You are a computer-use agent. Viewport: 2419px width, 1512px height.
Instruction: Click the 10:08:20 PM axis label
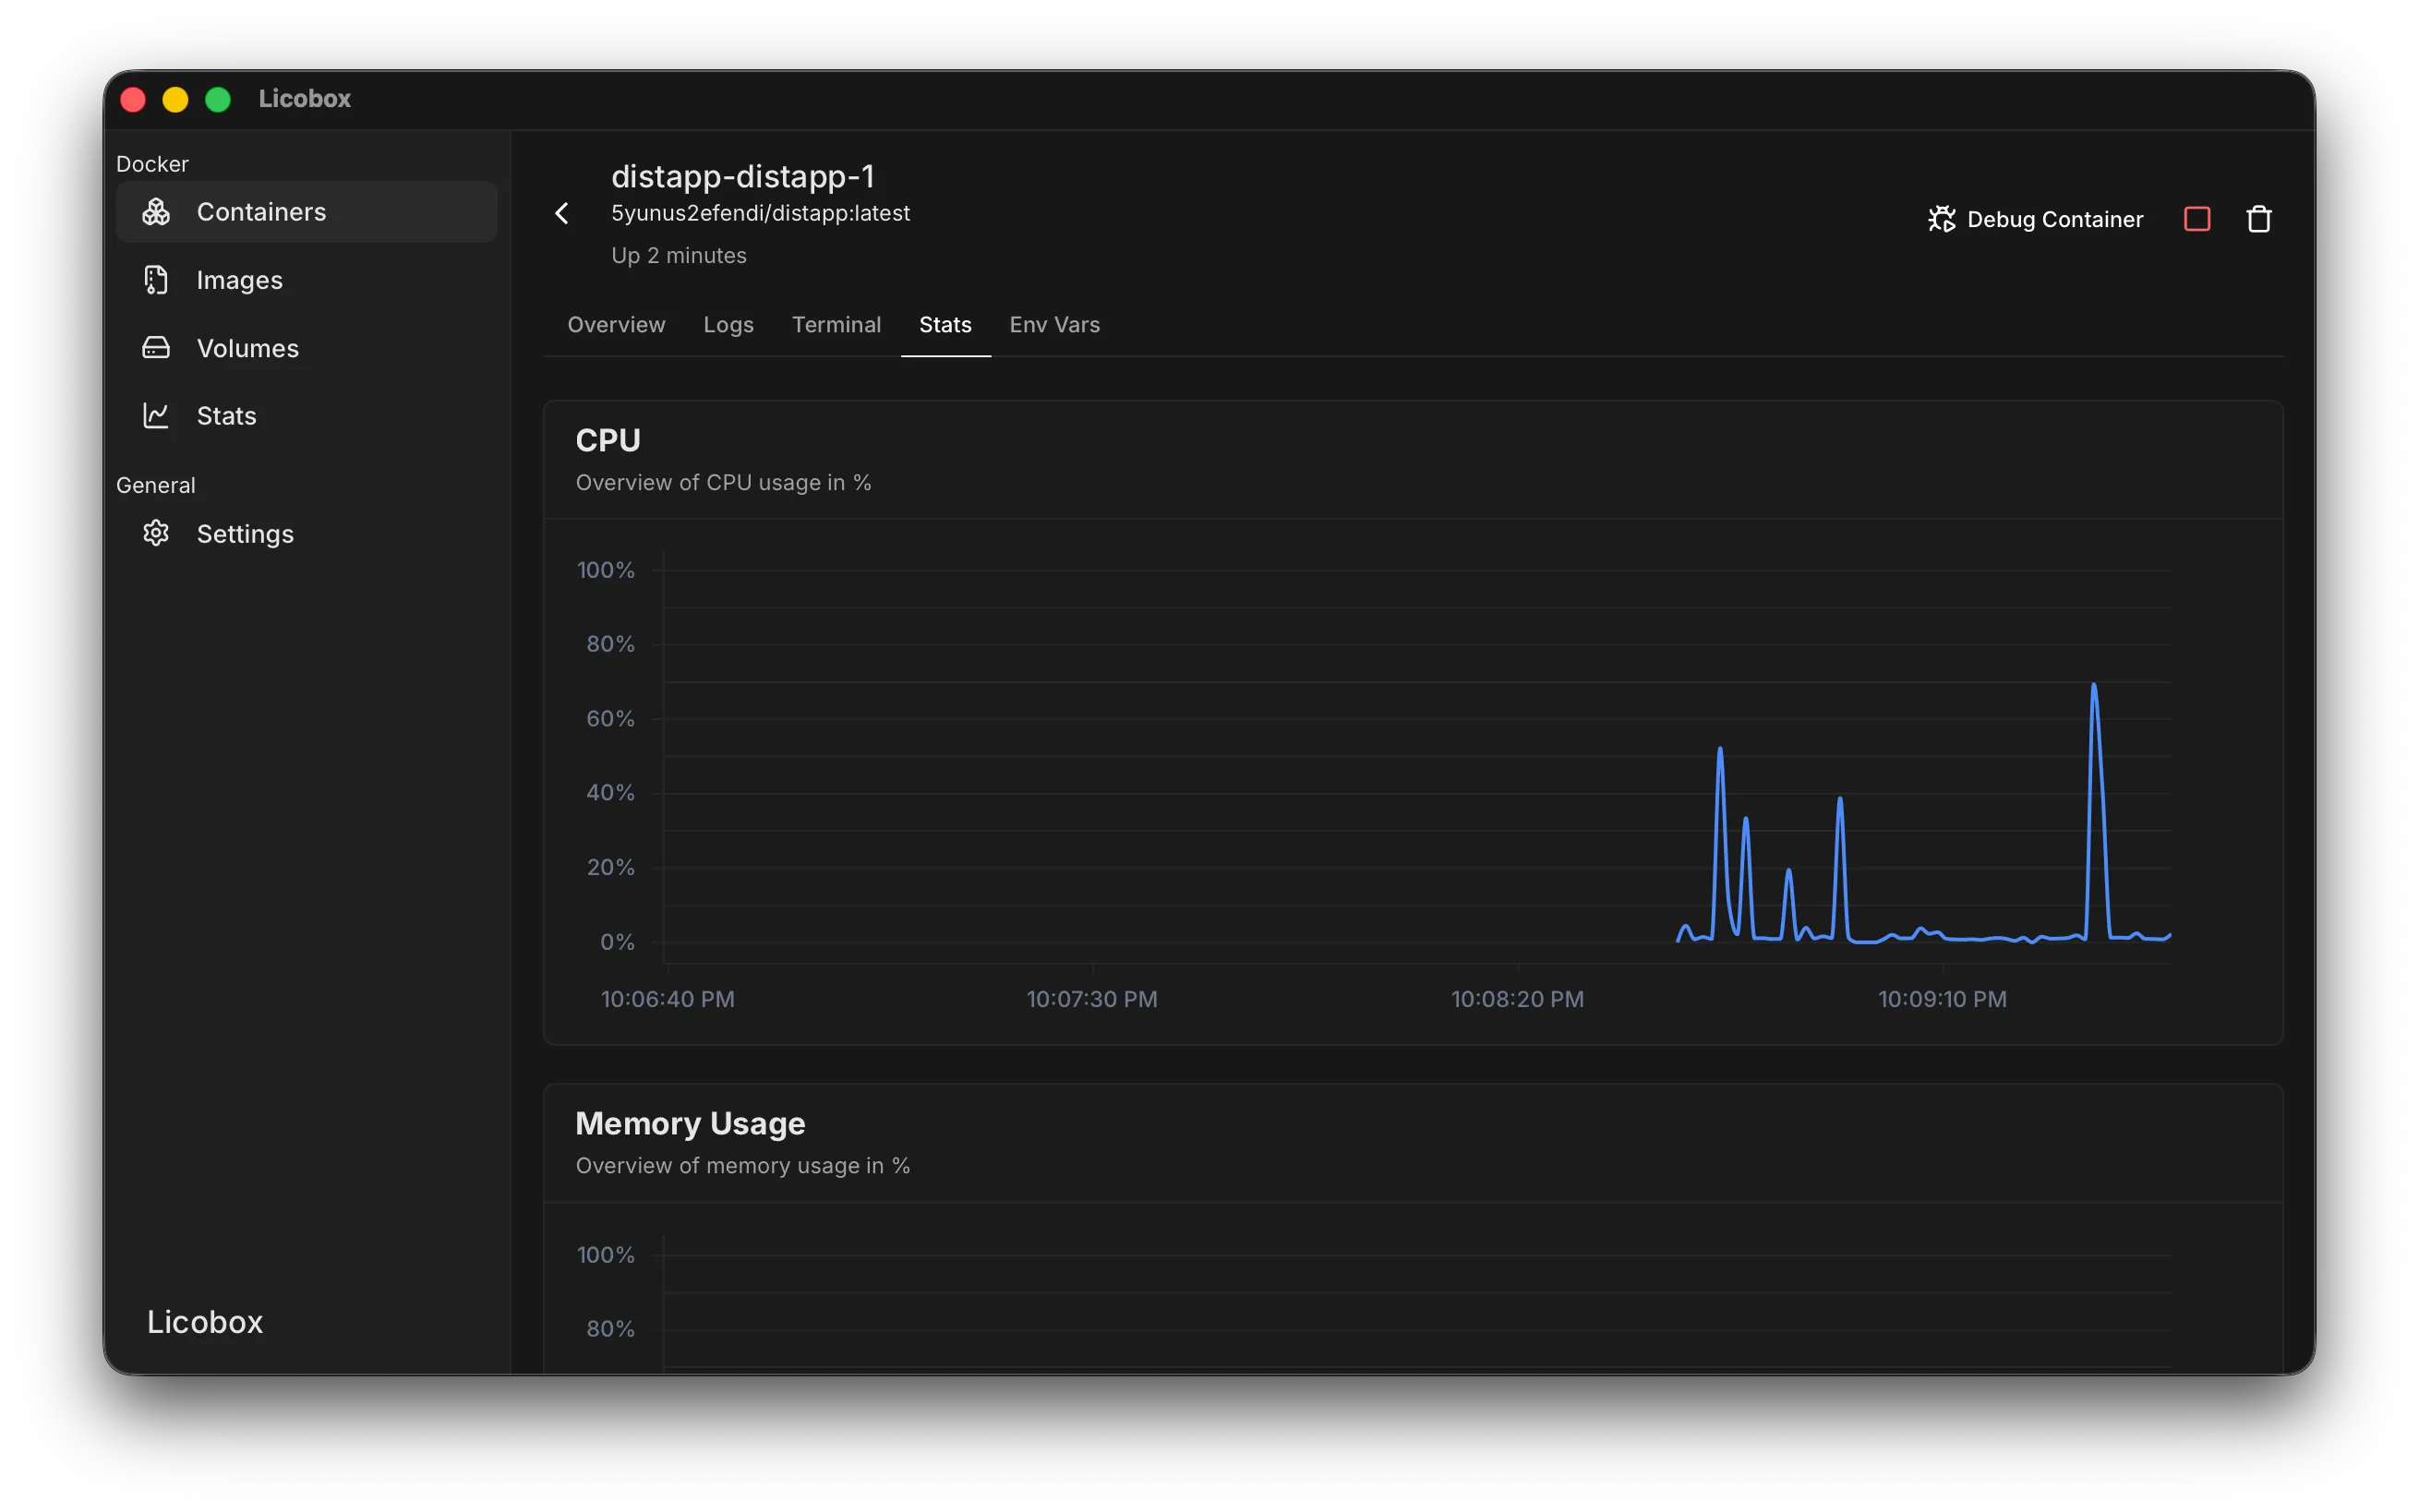[x=1517, y=999]
